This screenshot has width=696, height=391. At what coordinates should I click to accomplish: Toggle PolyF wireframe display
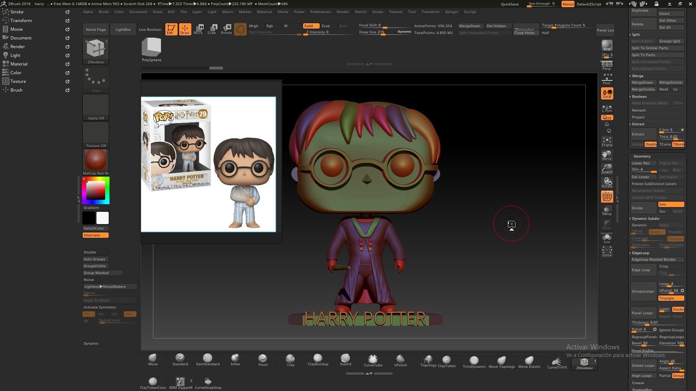tap(607, 197)
